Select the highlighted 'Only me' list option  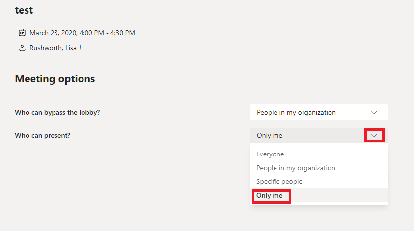pyautogui.click(x=319, y=195)
